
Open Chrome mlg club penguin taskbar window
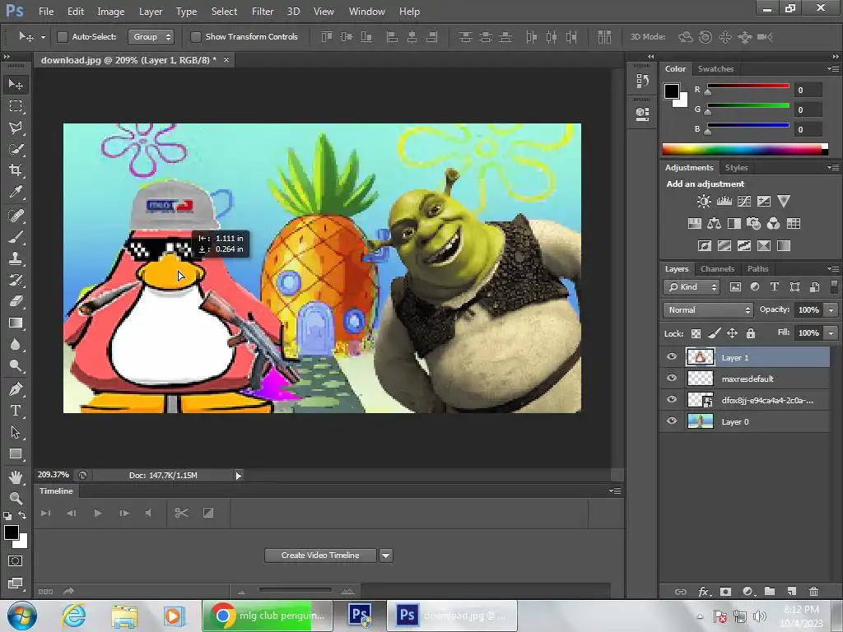(257, 615)
